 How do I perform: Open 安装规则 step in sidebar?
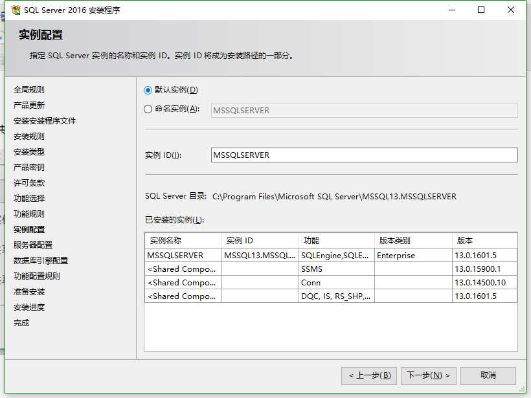click(x=29, y=137)
